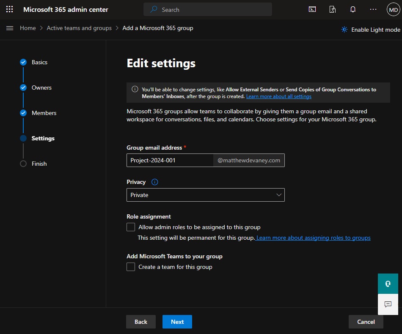This screenshot has height=334, width=402.
Task: Expand the Privacy dropdown set to Private
Action: click(206, 195)
